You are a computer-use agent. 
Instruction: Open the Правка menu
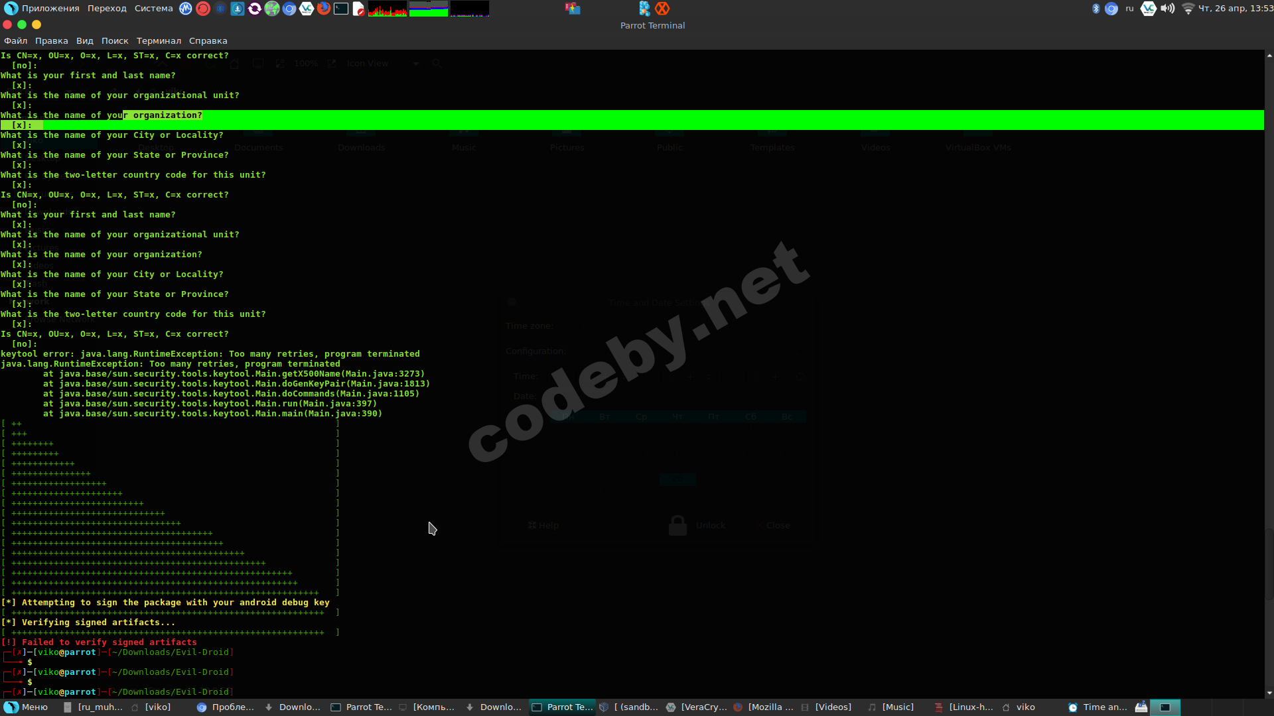click(51, 41)
